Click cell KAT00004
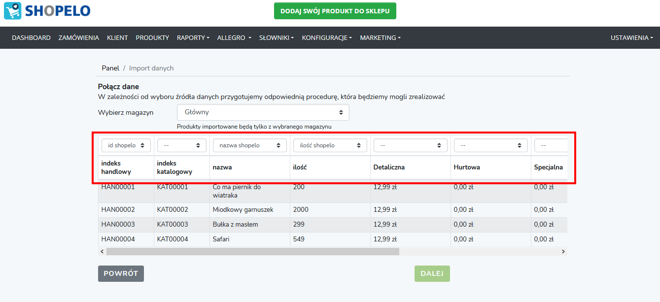This screenshot has height=302, width=660. (182, 239)
